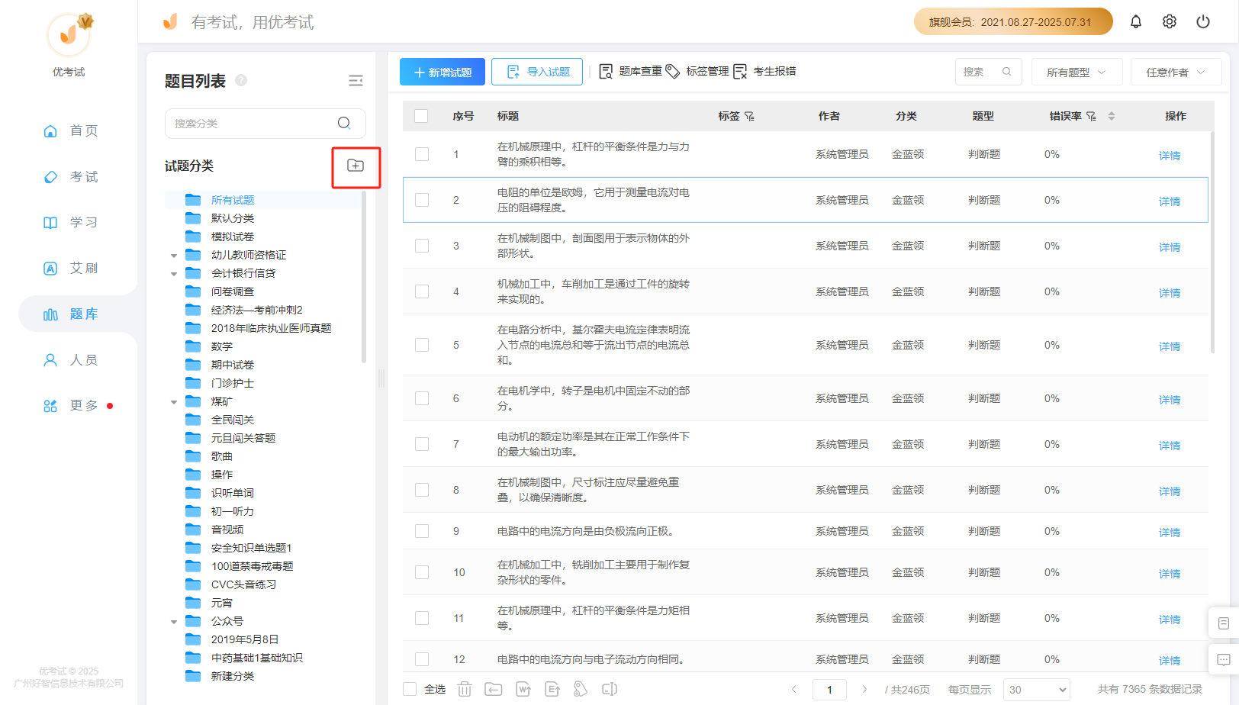Open the 所有题型 dropdown
Image resolution: width=1239 pixels, height=705 pixels.
point(1076,72)
